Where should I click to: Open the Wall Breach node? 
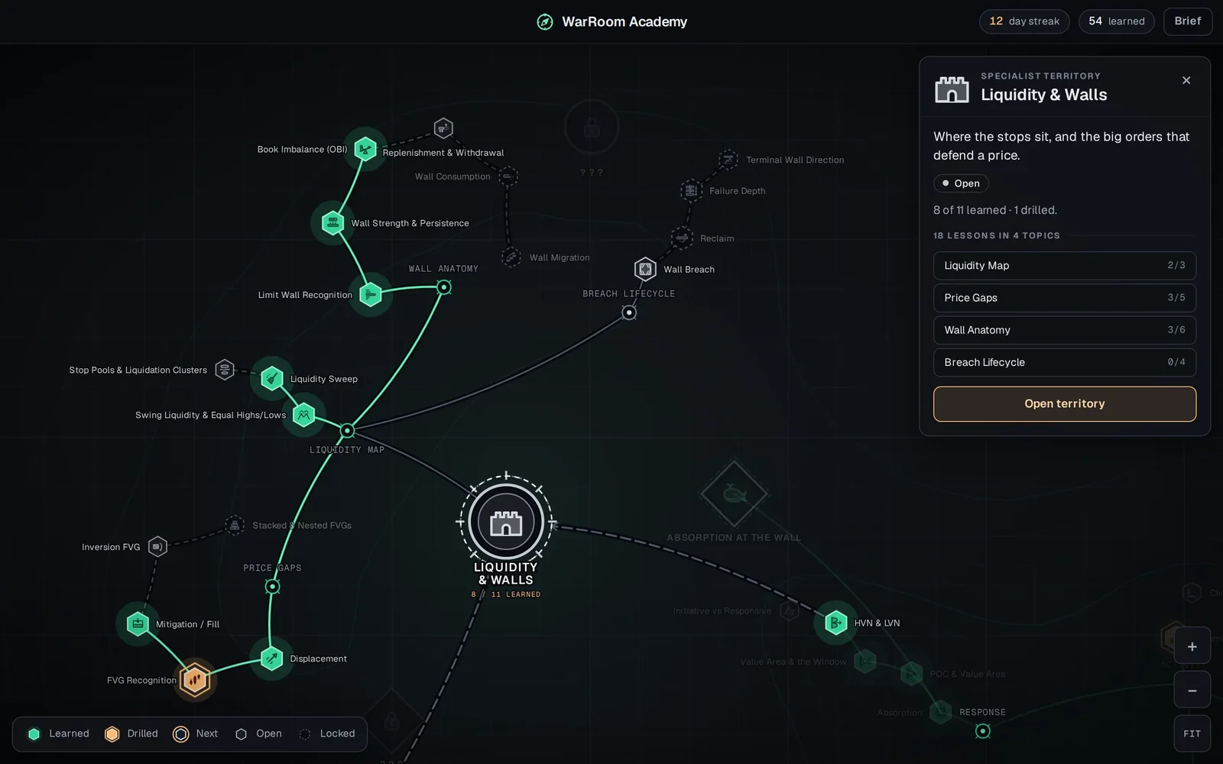tap(645, 269)
